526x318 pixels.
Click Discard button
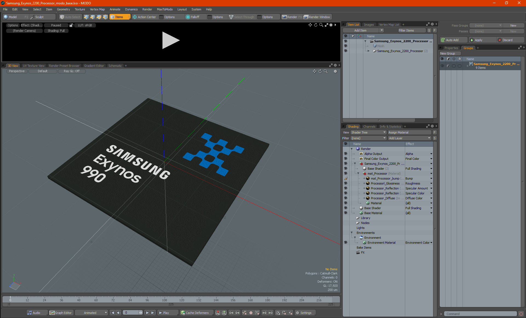510,40
